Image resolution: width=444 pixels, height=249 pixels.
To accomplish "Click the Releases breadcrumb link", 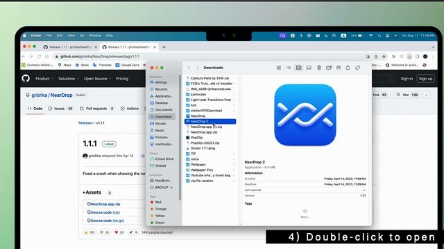I will pos(85,123).
